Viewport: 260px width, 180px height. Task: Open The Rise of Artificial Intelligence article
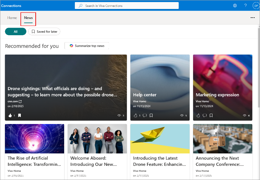[x=34, y=161]
